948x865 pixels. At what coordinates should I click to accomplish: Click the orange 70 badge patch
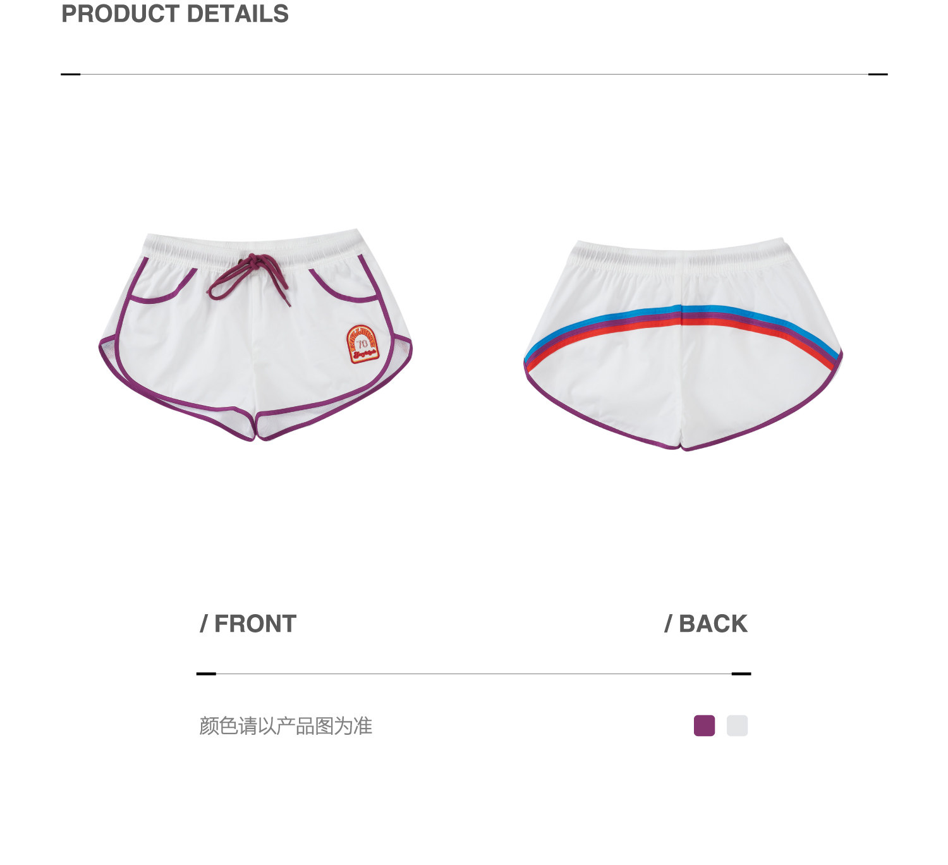pyautogui.click(x=362, y=344)
